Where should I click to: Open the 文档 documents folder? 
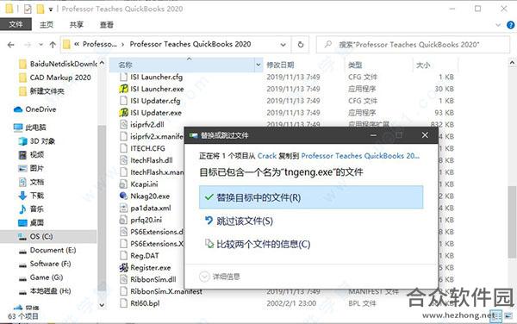coord(31,182)
